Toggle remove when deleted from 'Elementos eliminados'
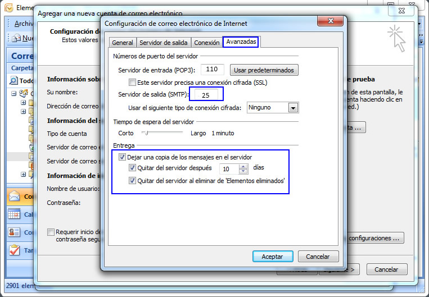This screenshot has width=429, height=297. click(132, 181)
